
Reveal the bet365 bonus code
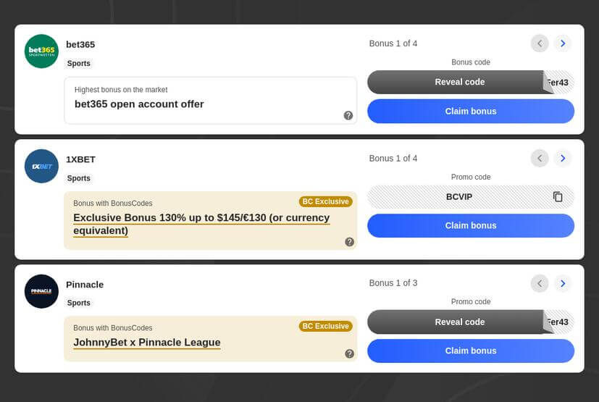click(459, 82)
